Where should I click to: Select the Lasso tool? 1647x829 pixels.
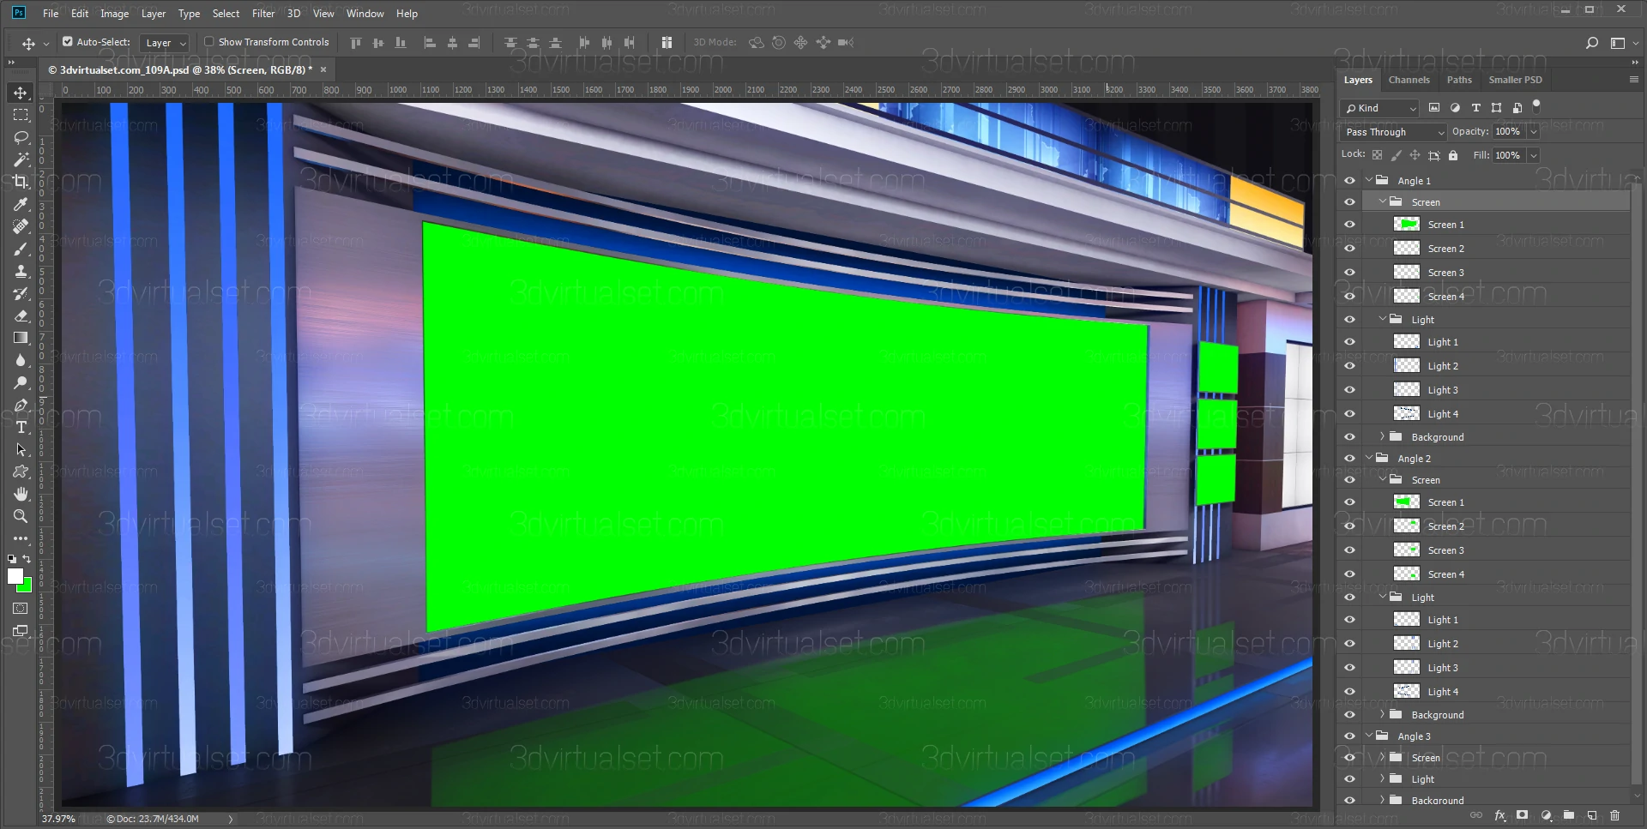tap(21, 137)
